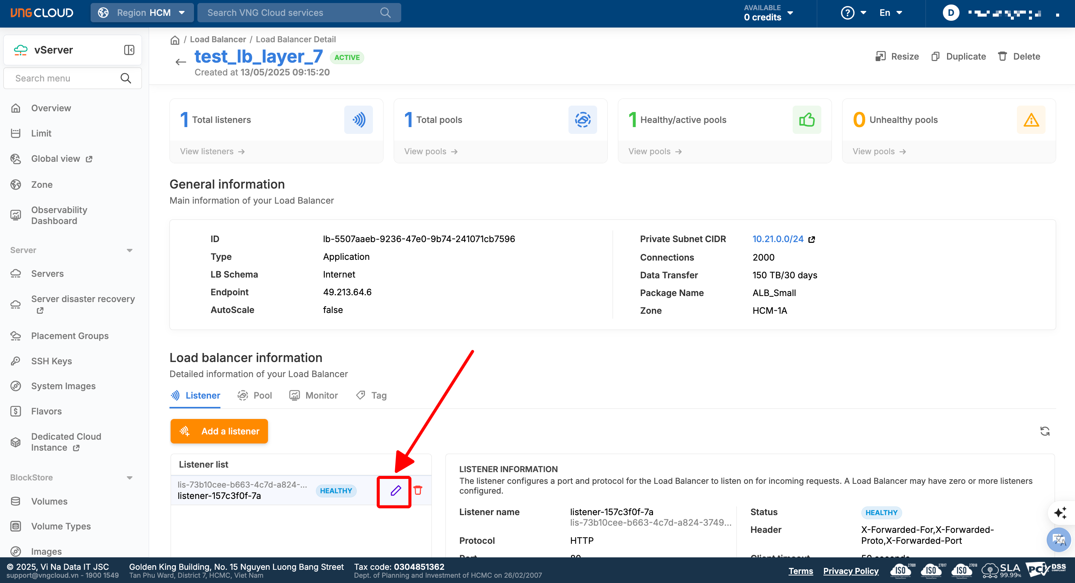Viewport: 1075px width, 583px height.
Task: Go back using the left arrow
Action: click(180, 62)
